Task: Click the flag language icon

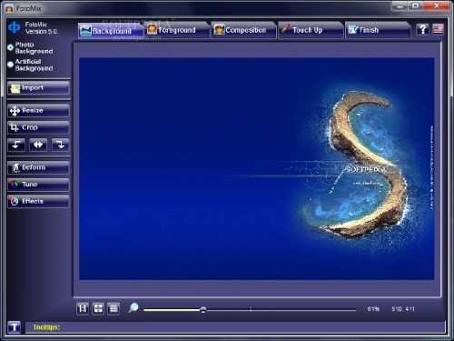Action: click(x=438, y=29)
